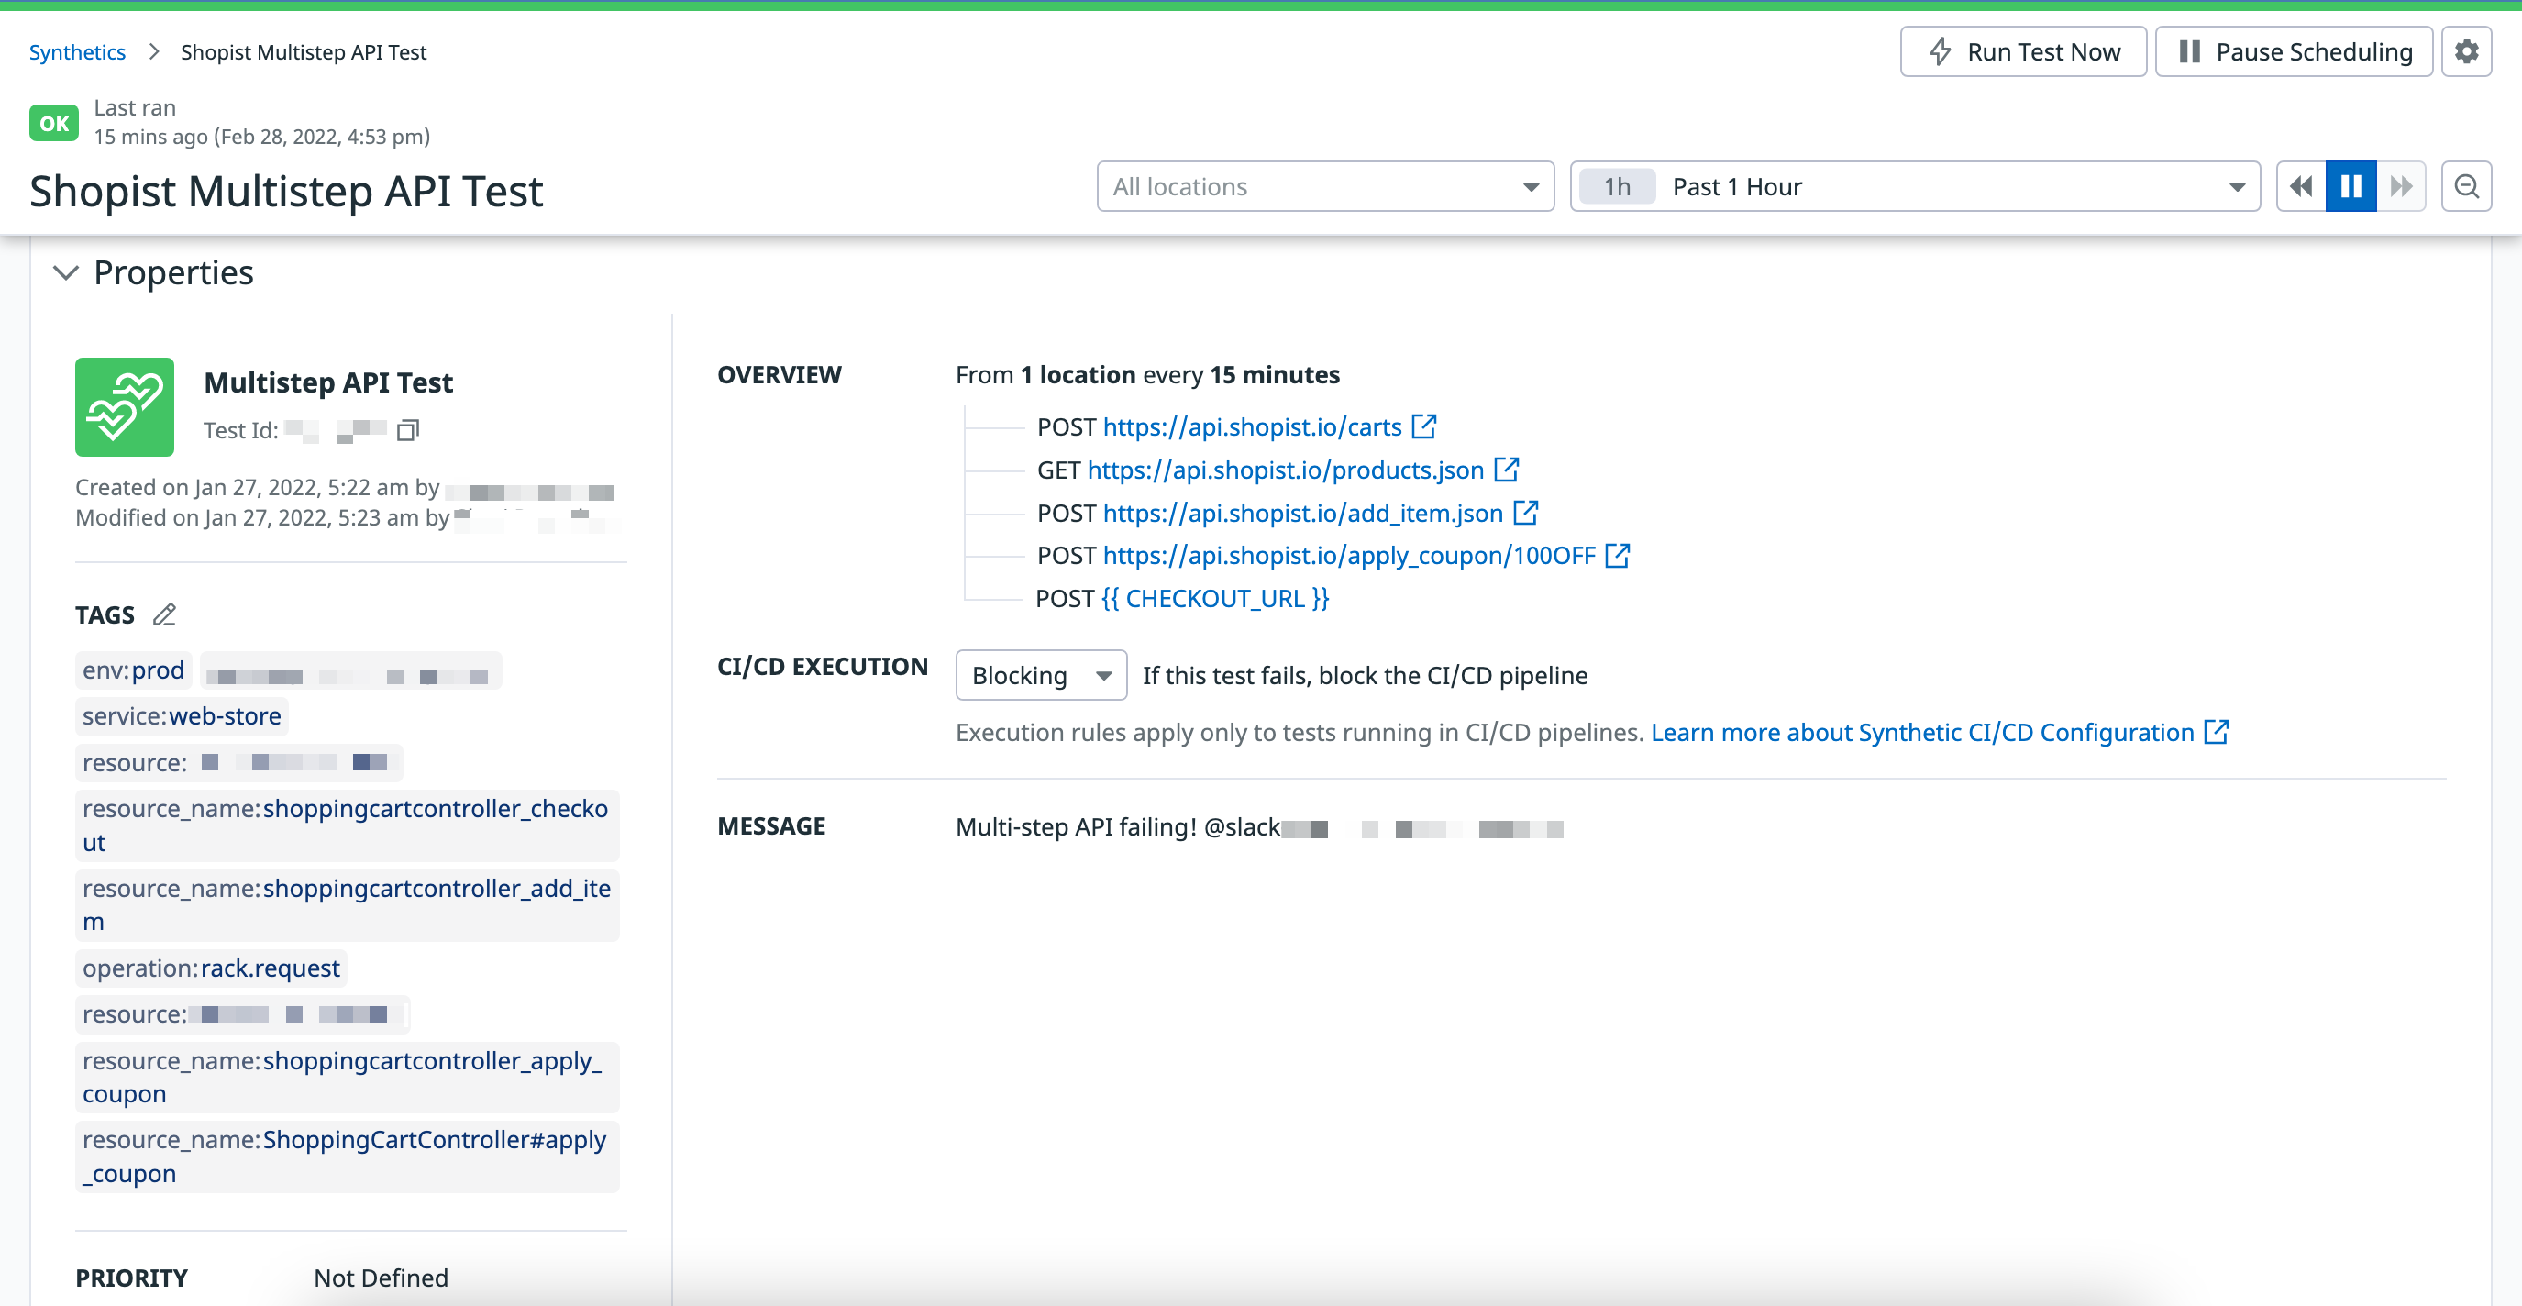The image size is (2522, 1306).
Task: Click the service:web-store tag
Action: (181, 716)
